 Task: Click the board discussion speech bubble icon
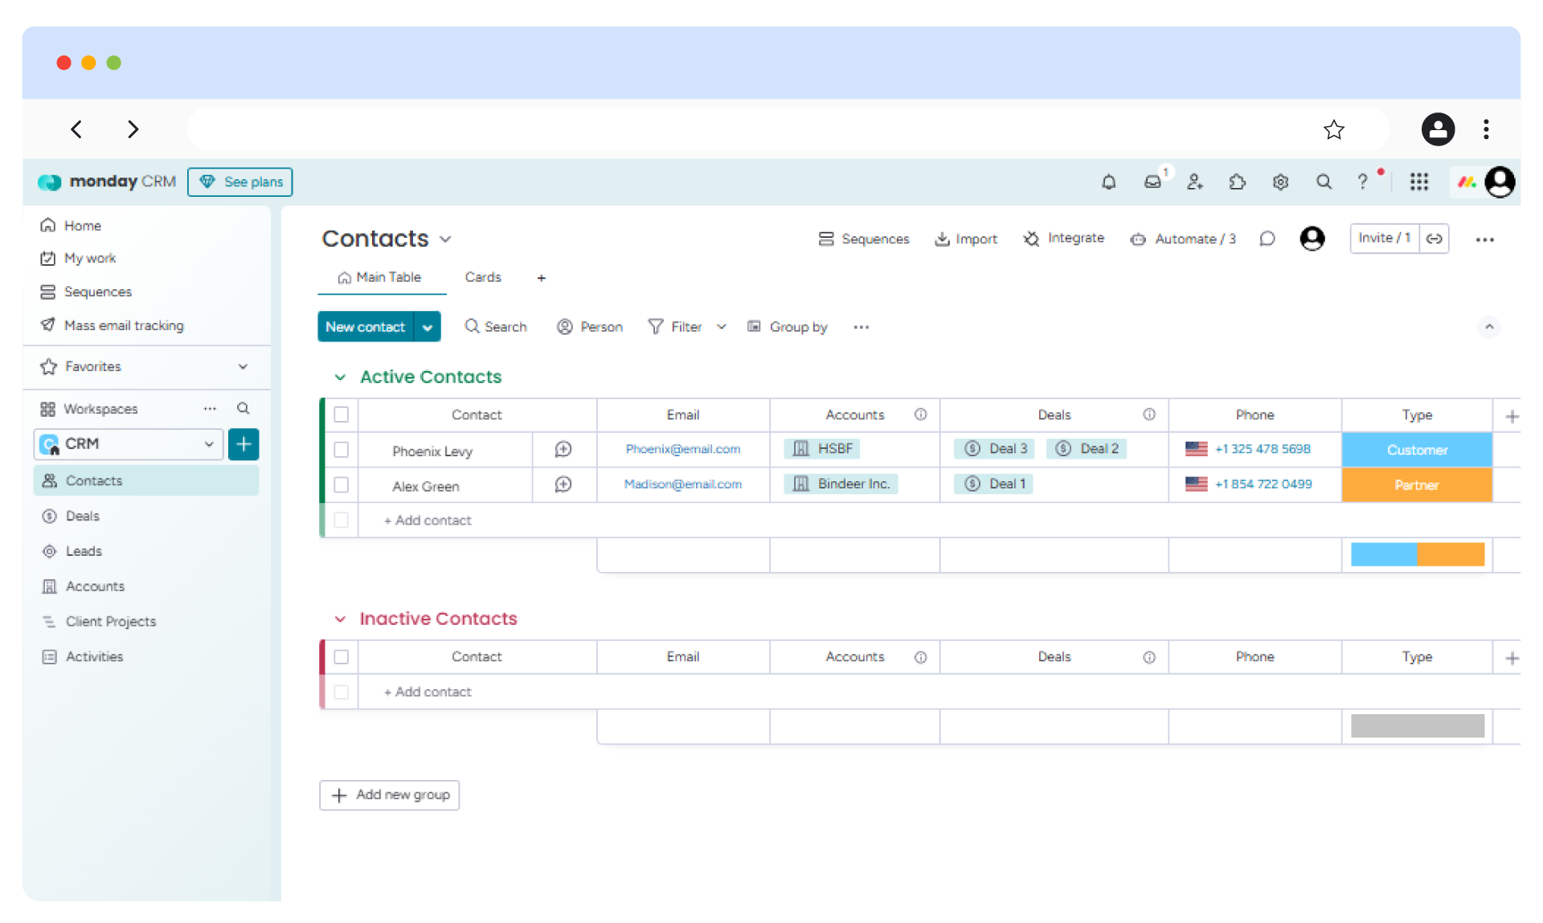tap(1267, 239)
